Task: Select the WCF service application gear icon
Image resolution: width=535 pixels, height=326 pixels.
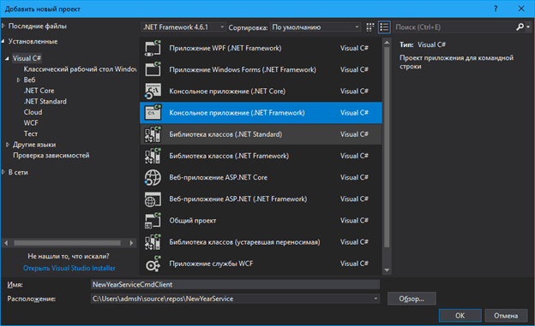Action: point(153,264)
